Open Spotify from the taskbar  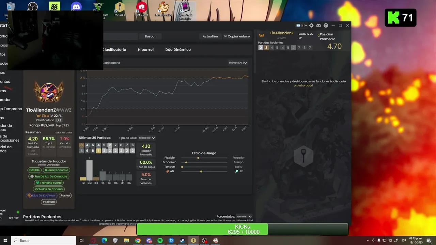(x=160, y=241)
